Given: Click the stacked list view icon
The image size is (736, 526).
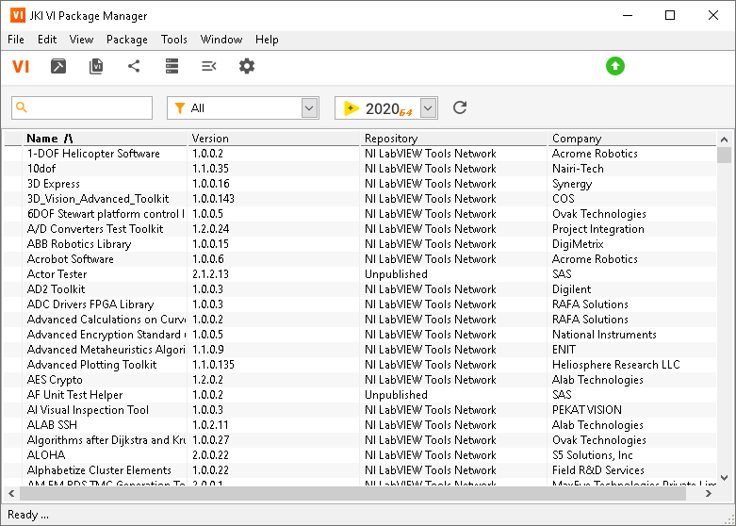Looking at the screenshot, I should tap(172, 66).
